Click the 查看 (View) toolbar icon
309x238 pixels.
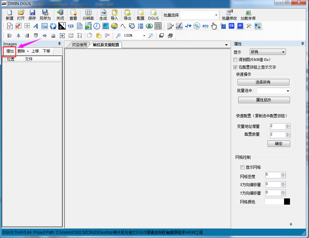point(73,15)
